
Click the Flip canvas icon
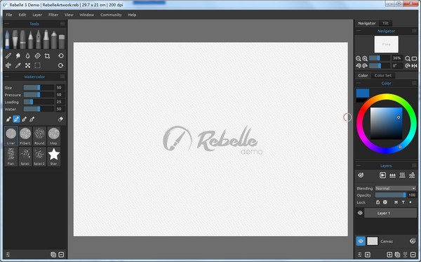[414, 65]
